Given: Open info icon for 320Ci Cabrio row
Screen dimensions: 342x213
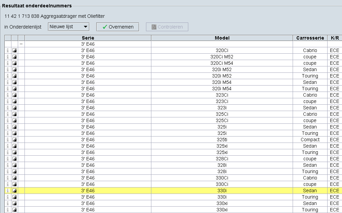Looking at the screenshot, I should pos(8,50).
